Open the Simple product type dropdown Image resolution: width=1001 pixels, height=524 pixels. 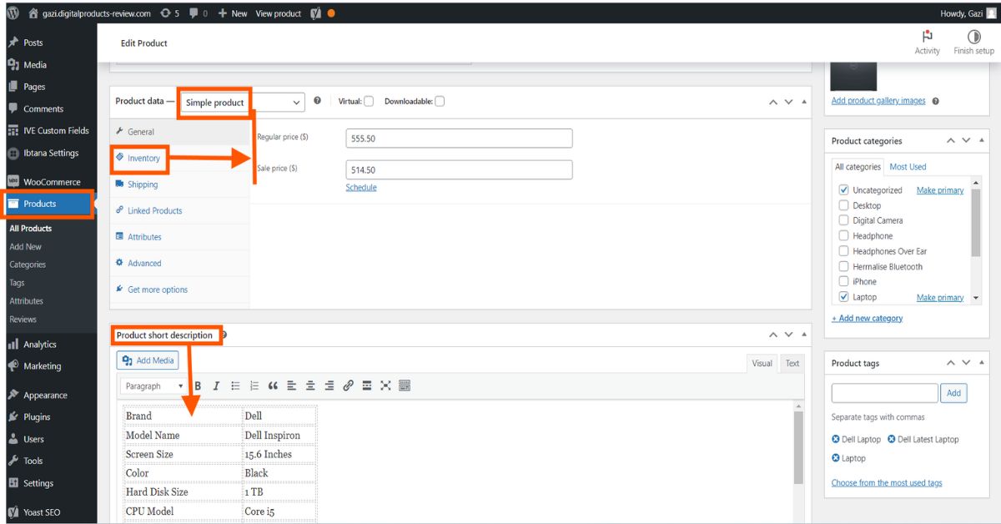point(242,102)
